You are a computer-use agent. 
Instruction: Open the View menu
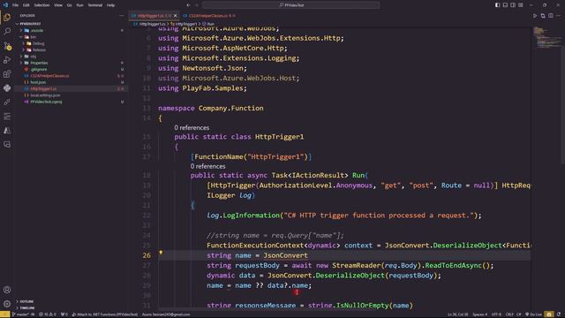(58, 5)
